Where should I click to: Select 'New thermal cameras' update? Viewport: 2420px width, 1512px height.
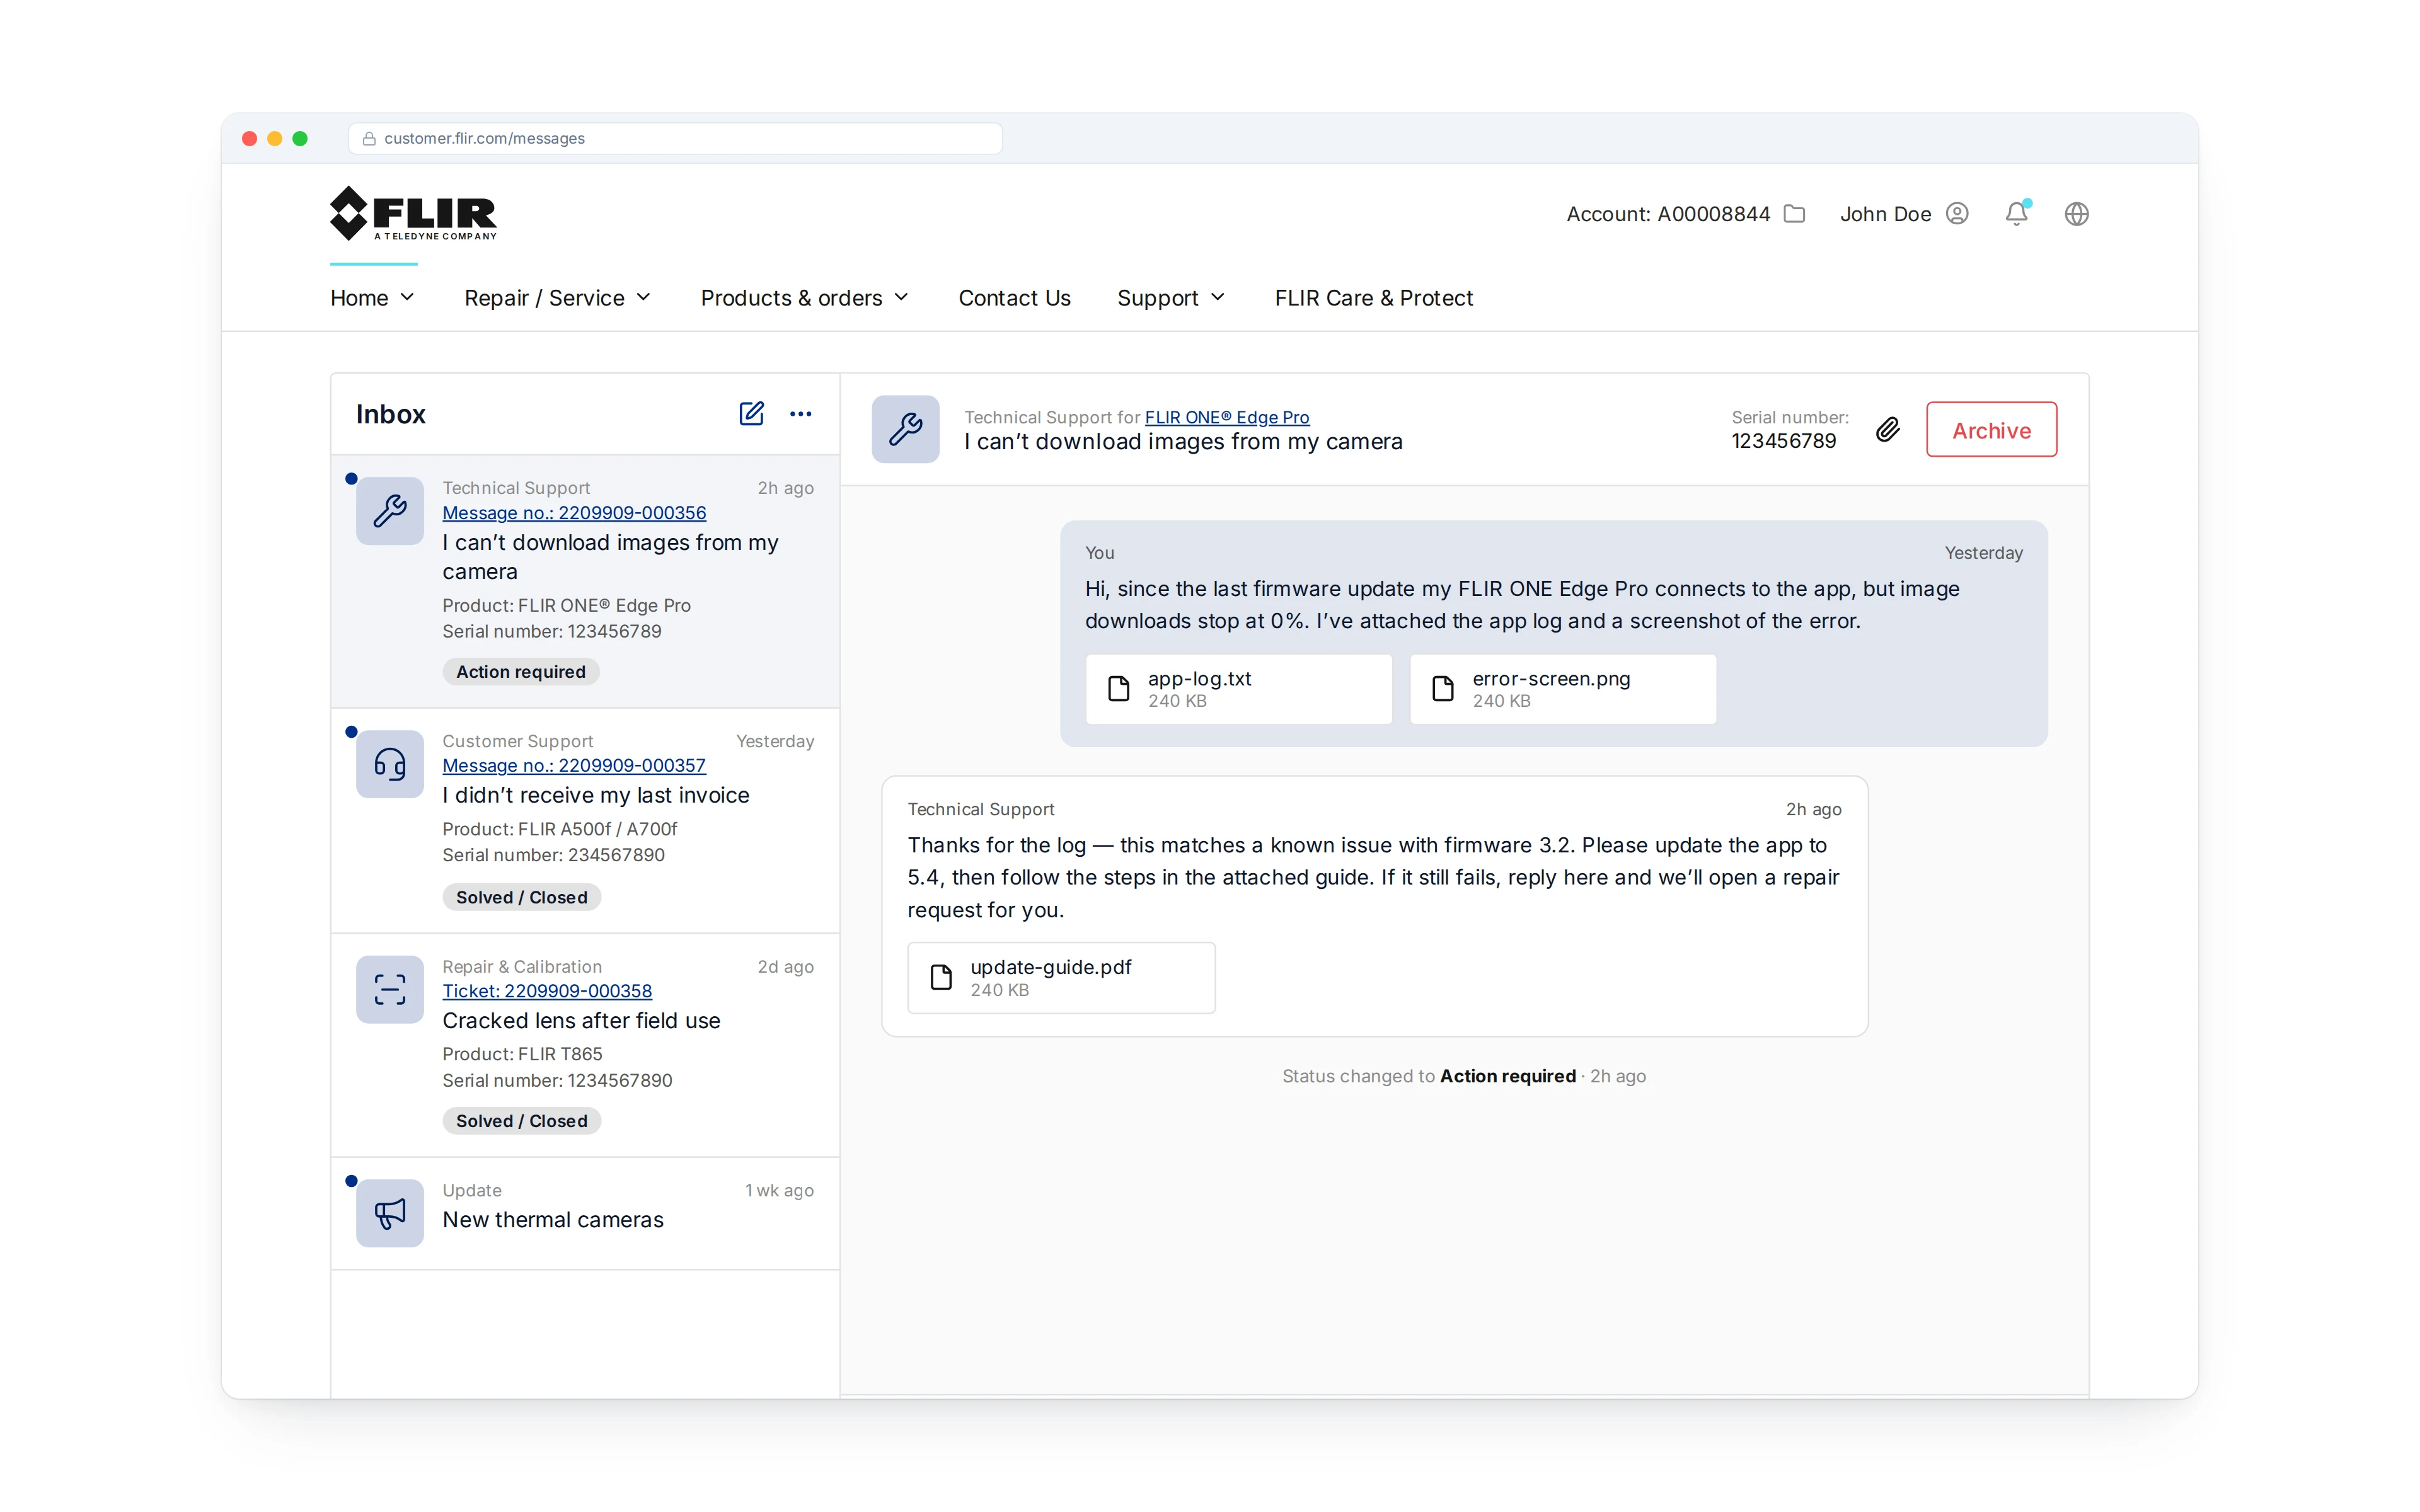(585, 1214)
